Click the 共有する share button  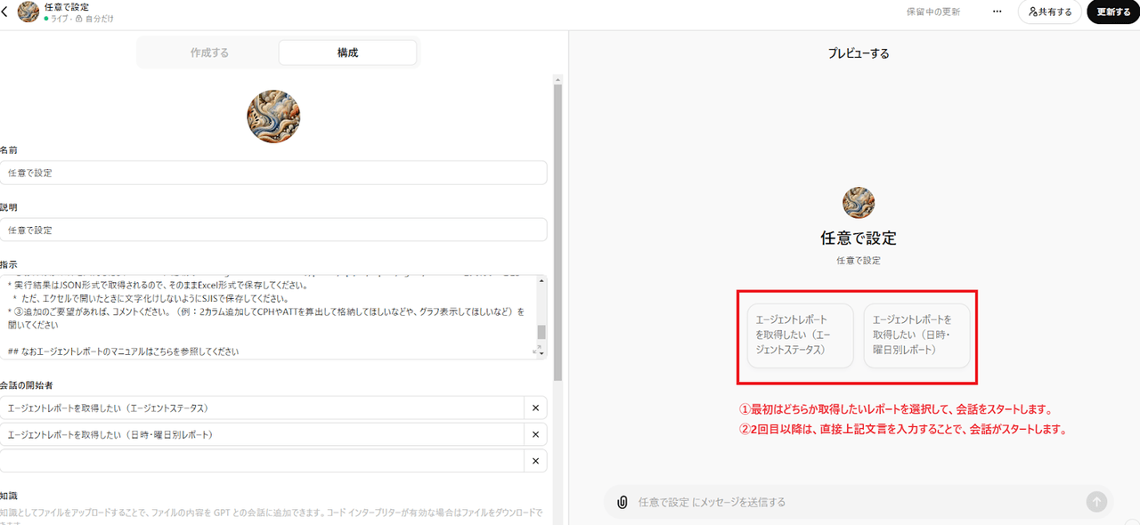click(1050, 12)
